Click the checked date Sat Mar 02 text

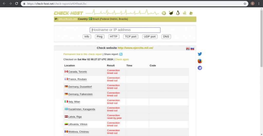(95, 59)
